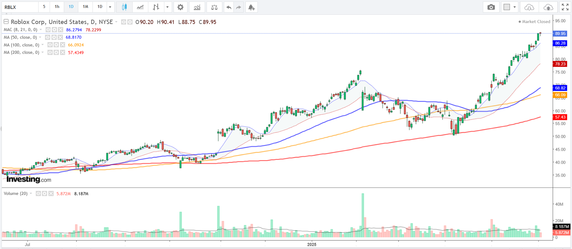Remove the MA (100) indicator
Image resolution: width=572 pixels, height=249 pixels.
63,45
